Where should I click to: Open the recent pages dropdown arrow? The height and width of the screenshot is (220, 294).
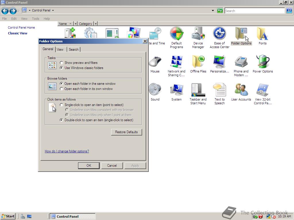click(18, 11)
